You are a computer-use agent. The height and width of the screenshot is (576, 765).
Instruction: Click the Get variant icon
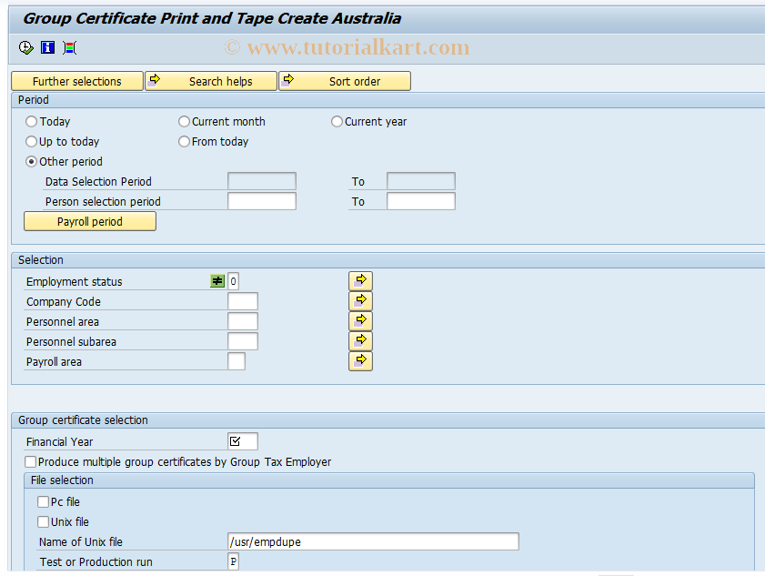point(69,47)
